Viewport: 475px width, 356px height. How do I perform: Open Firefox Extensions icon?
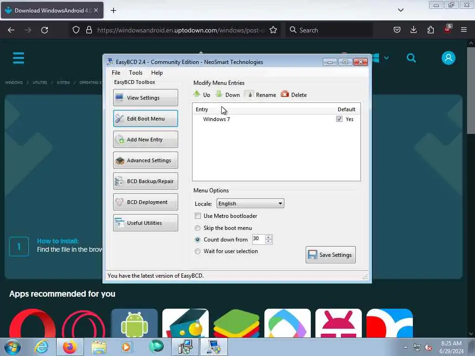430,30
